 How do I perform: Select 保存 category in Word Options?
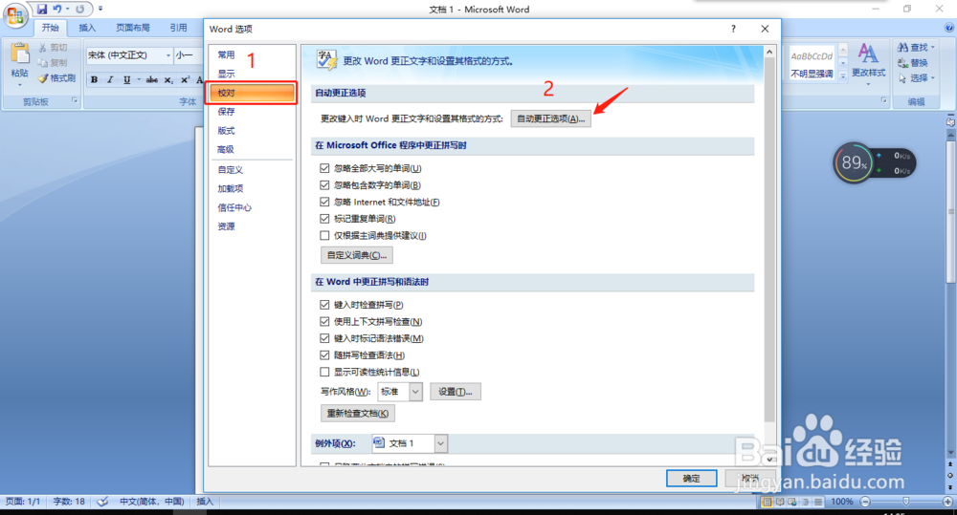(x=252, y=112)
